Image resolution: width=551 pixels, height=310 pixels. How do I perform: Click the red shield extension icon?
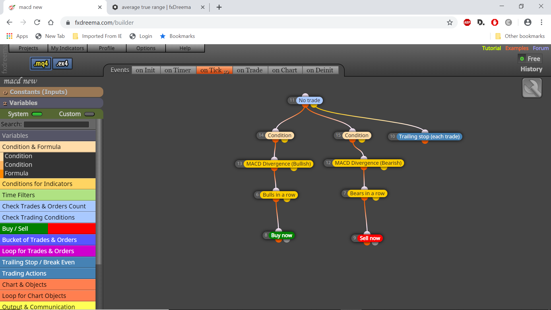(x=494, y=22)
